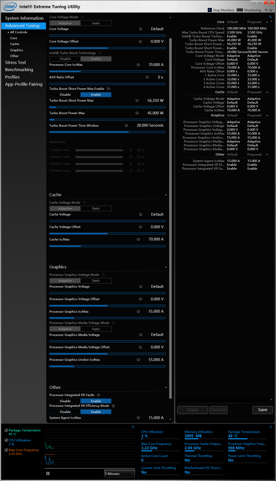Viewport: 276px width, 481px height.
Task: Open info icon for Cache IccMax
Action: [x=138, y=239]
